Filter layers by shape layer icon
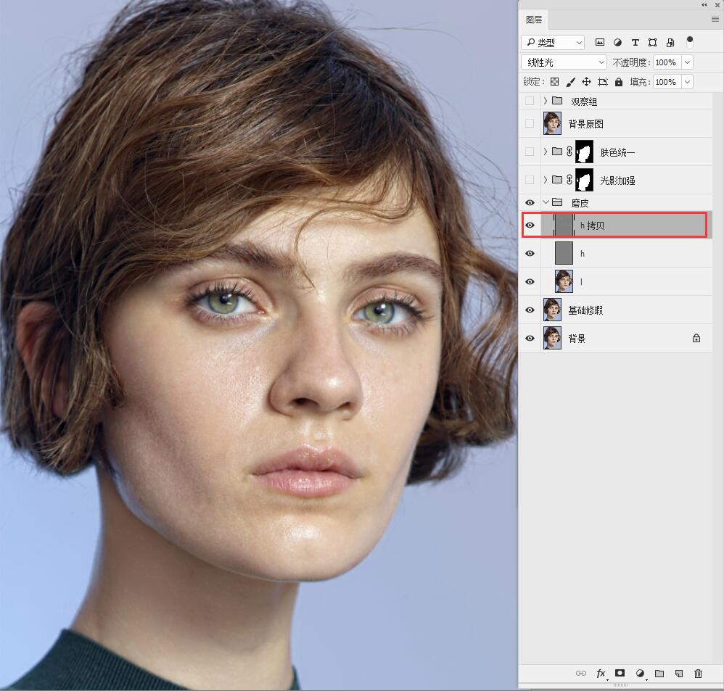This screenshot has height=691, width=724. (x=652, y=43)
